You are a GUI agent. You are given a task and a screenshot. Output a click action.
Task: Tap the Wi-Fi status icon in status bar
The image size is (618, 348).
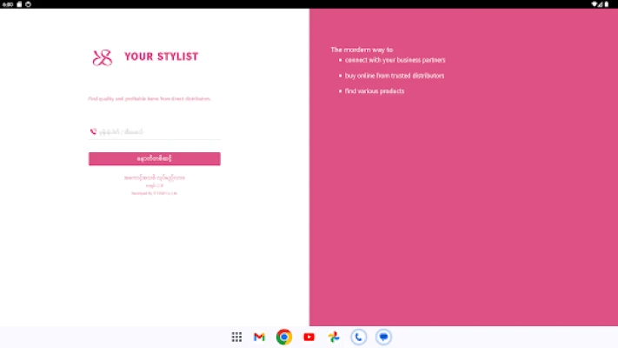595,4
